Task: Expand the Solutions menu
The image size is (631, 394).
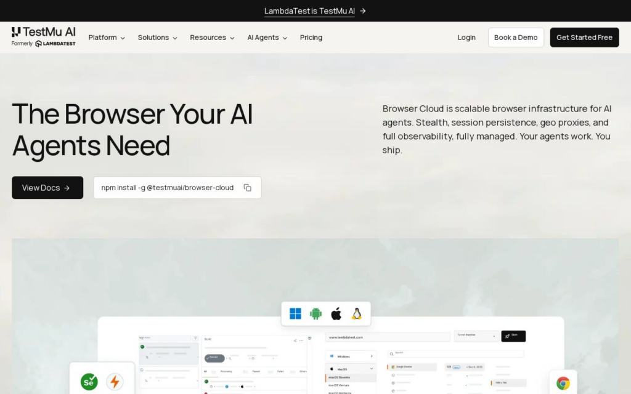Action: tap(157, 38)
